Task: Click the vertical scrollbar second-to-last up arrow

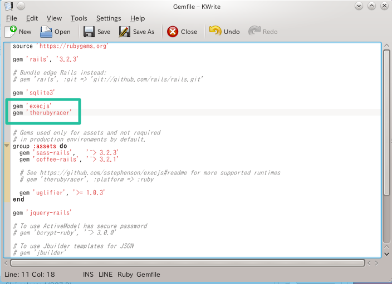Action: (x=386, y=247)
